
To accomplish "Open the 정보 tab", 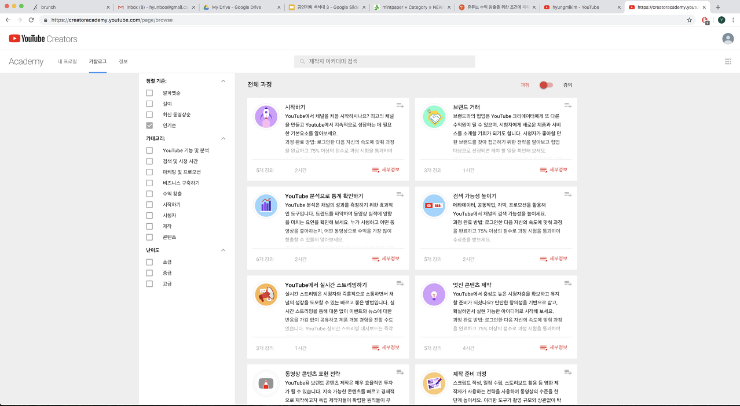I will click(123, 61).
